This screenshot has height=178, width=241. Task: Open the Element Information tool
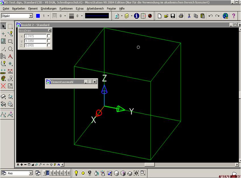[x=137, y=16]
